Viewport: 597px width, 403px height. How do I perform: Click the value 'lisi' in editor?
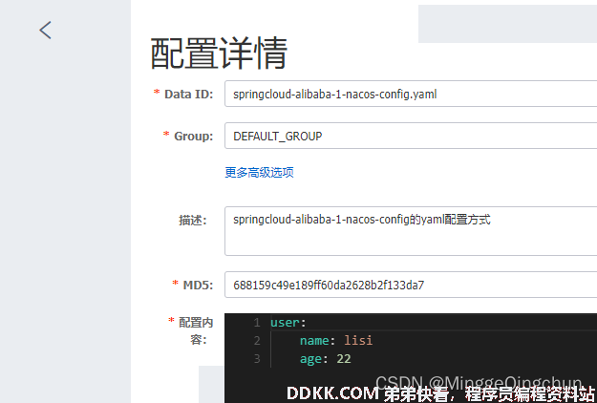[x=358, y=341]
